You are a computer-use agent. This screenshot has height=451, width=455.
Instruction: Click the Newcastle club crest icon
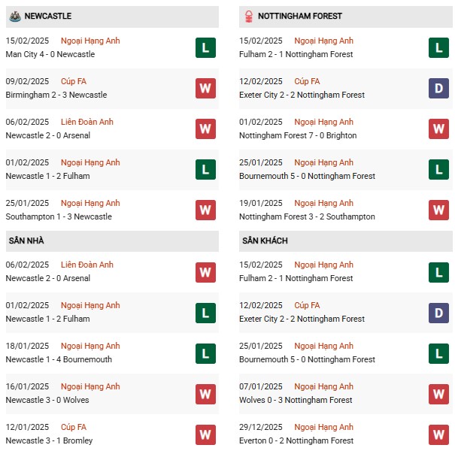[x=14, y=16]
